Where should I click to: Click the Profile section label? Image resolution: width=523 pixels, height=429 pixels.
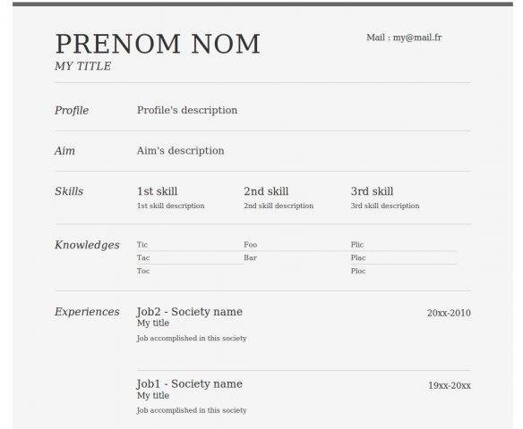click(72, 110)
